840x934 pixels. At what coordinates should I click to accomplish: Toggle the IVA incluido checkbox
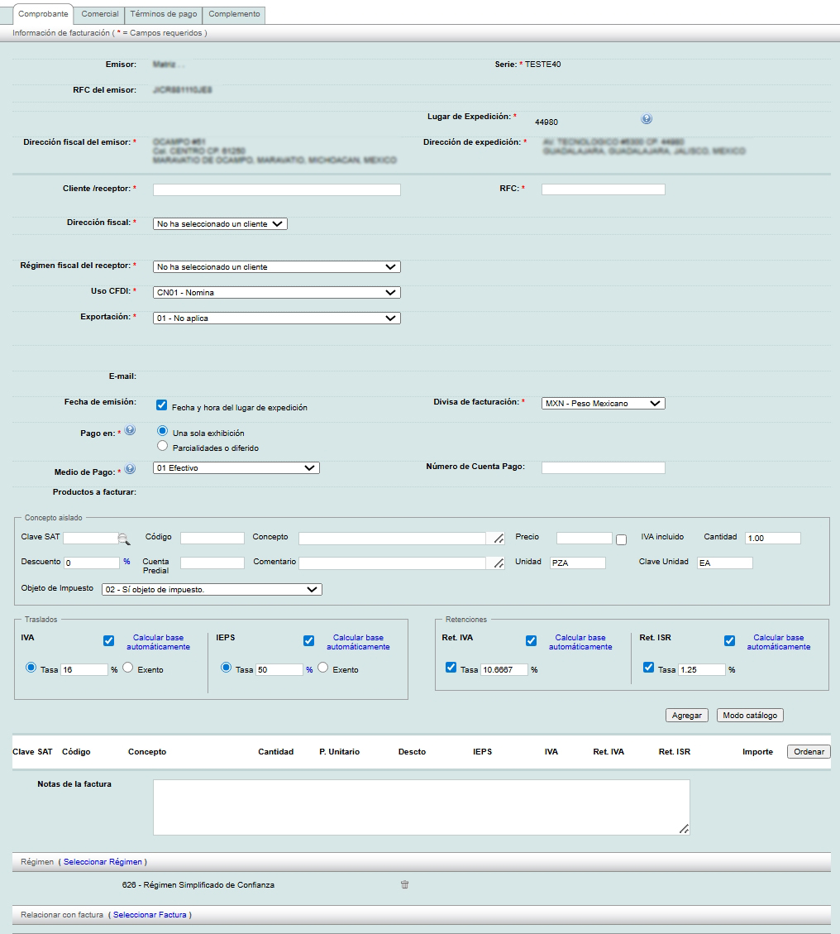pos(622,539)
